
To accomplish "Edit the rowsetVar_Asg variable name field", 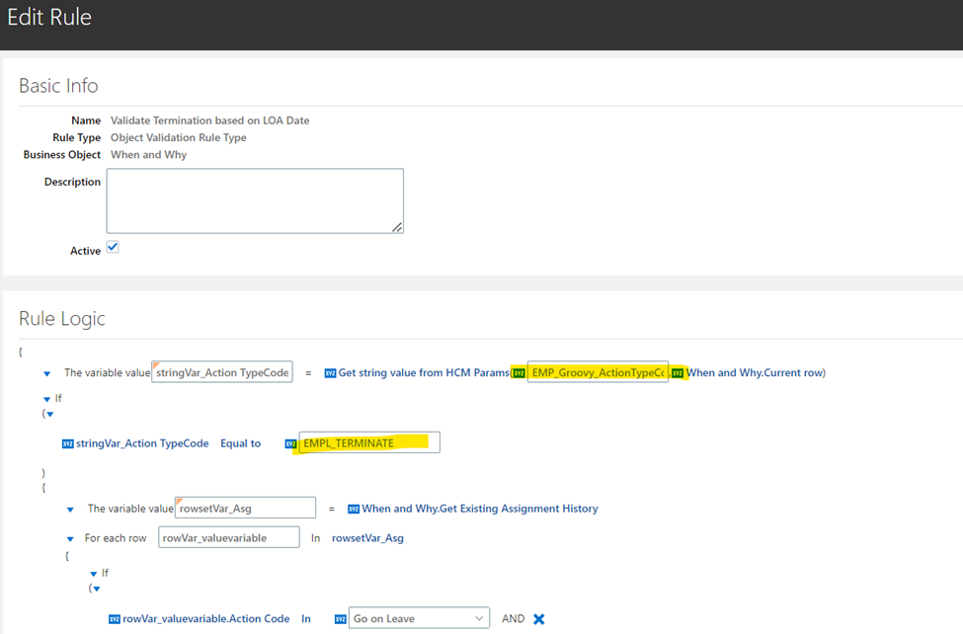I will click(x=244, y=507).
